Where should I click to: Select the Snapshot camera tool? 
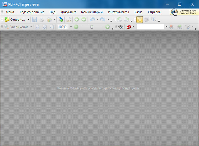pos(146,20)
